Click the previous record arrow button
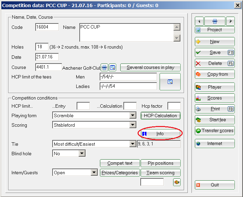 pos(199,21)
